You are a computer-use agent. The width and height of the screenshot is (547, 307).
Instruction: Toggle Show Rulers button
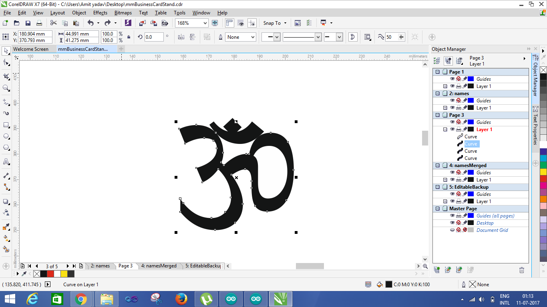click(230, 23)
